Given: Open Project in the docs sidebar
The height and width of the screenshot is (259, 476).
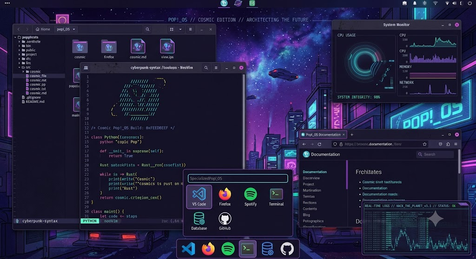Looking at the screenshot, I should [308, 184].
